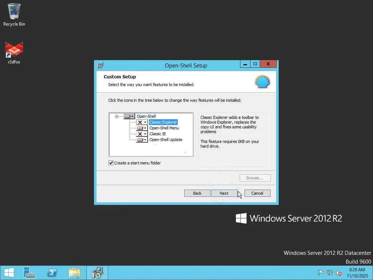
Task: Select the Open-Shell root tree item
Action: (x=146, y=116)
